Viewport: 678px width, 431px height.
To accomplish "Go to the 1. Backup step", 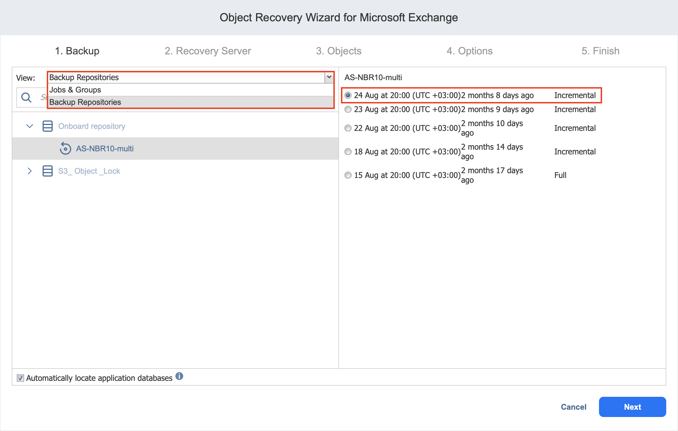I will (77, 51).
